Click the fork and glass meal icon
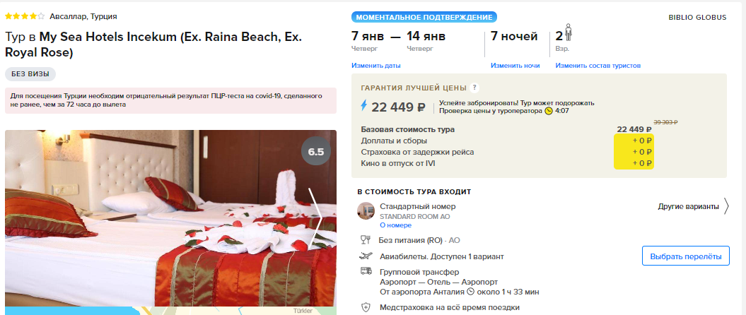This screenshot has height=315, width=746. tap(366, 240)
